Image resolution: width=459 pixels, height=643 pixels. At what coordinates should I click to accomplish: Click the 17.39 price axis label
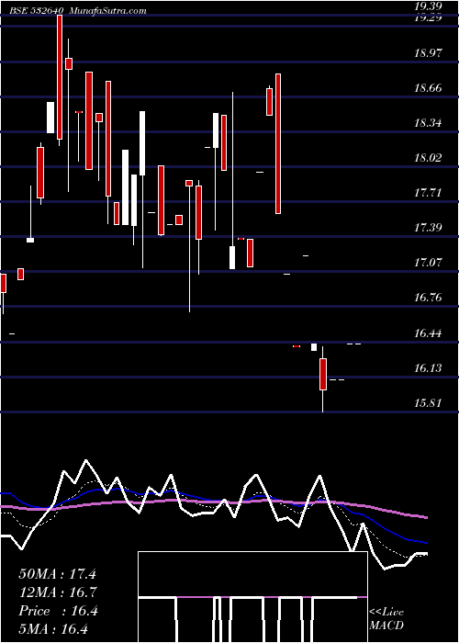(x=428, y=227)
